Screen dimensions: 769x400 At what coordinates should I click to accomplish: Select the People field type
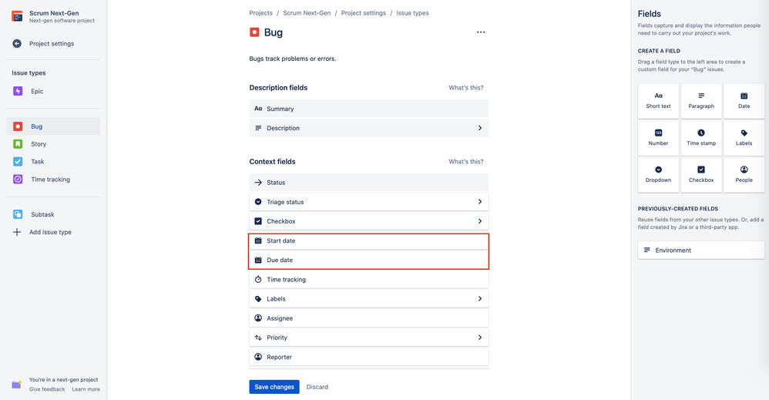pos(744,175)
